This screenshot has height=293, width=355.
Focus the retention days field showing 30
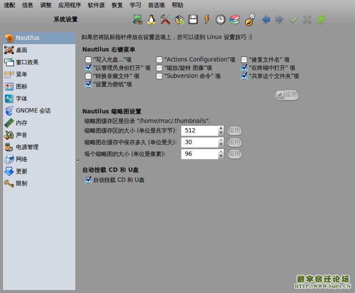(x=200, y=142)
